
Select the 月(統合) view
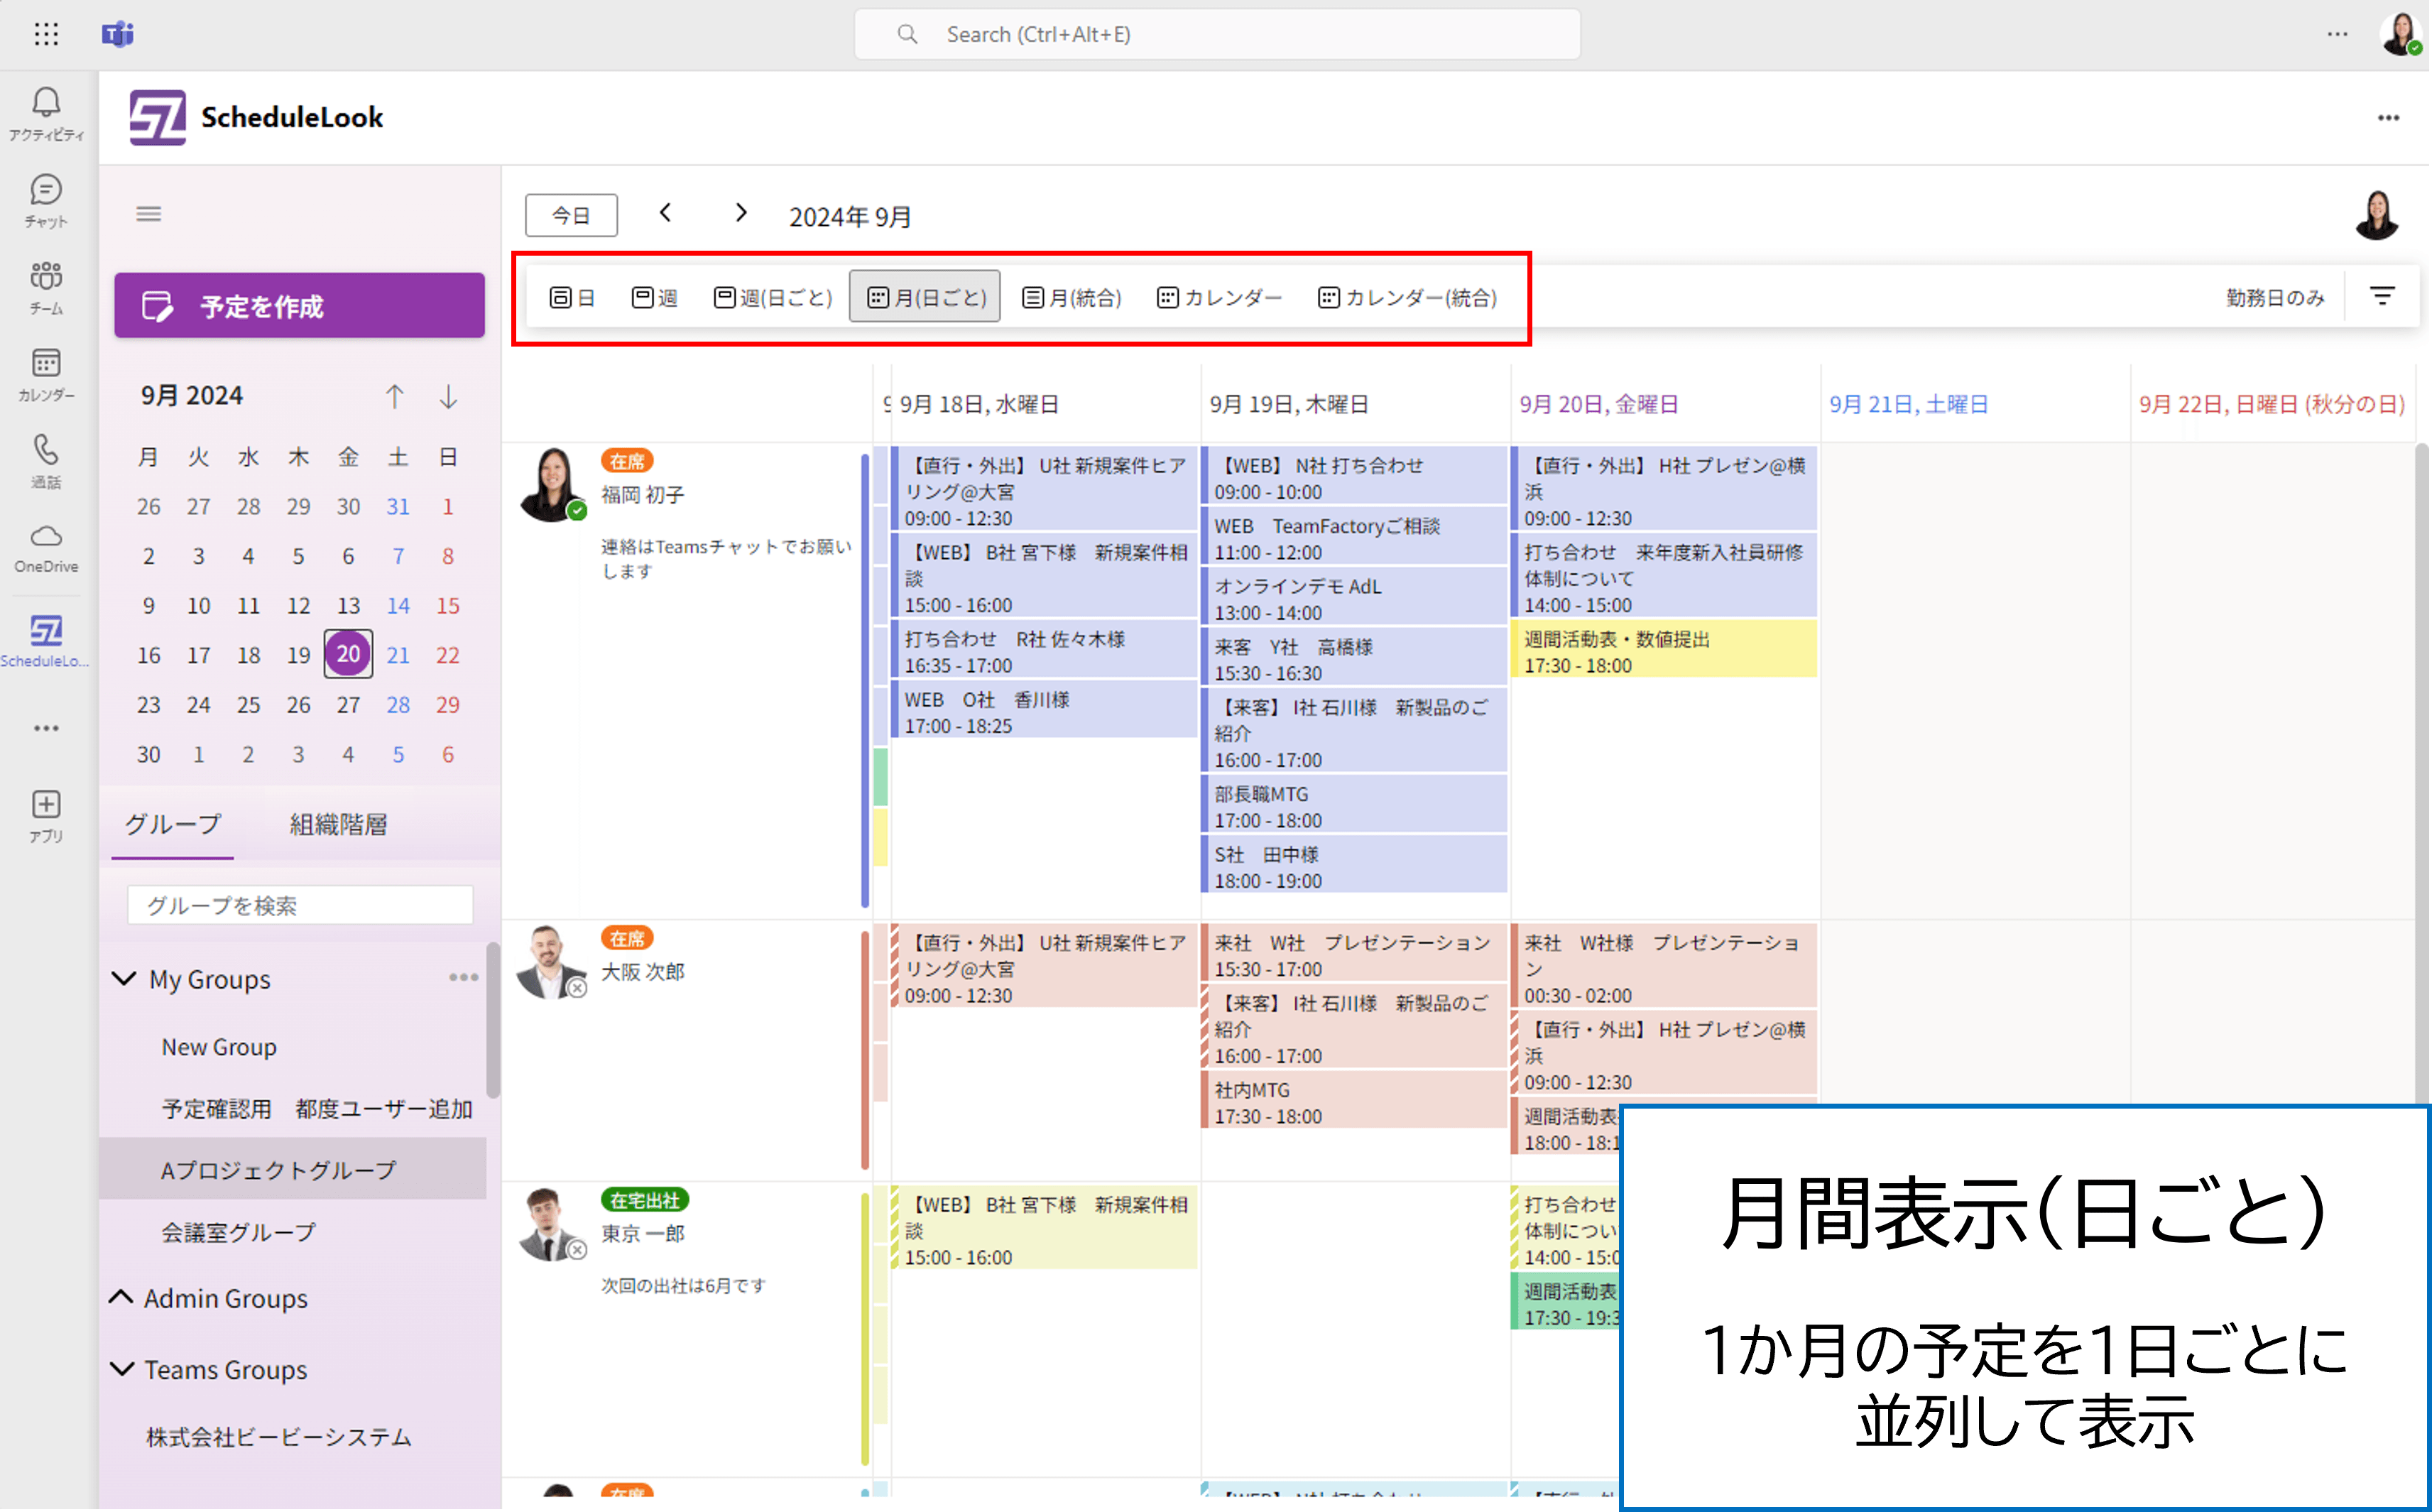[1071, 296]
